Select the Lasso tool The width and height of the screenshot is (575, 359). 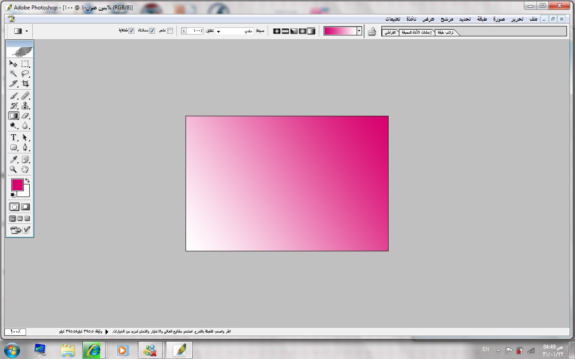click(x=25, y=74)
